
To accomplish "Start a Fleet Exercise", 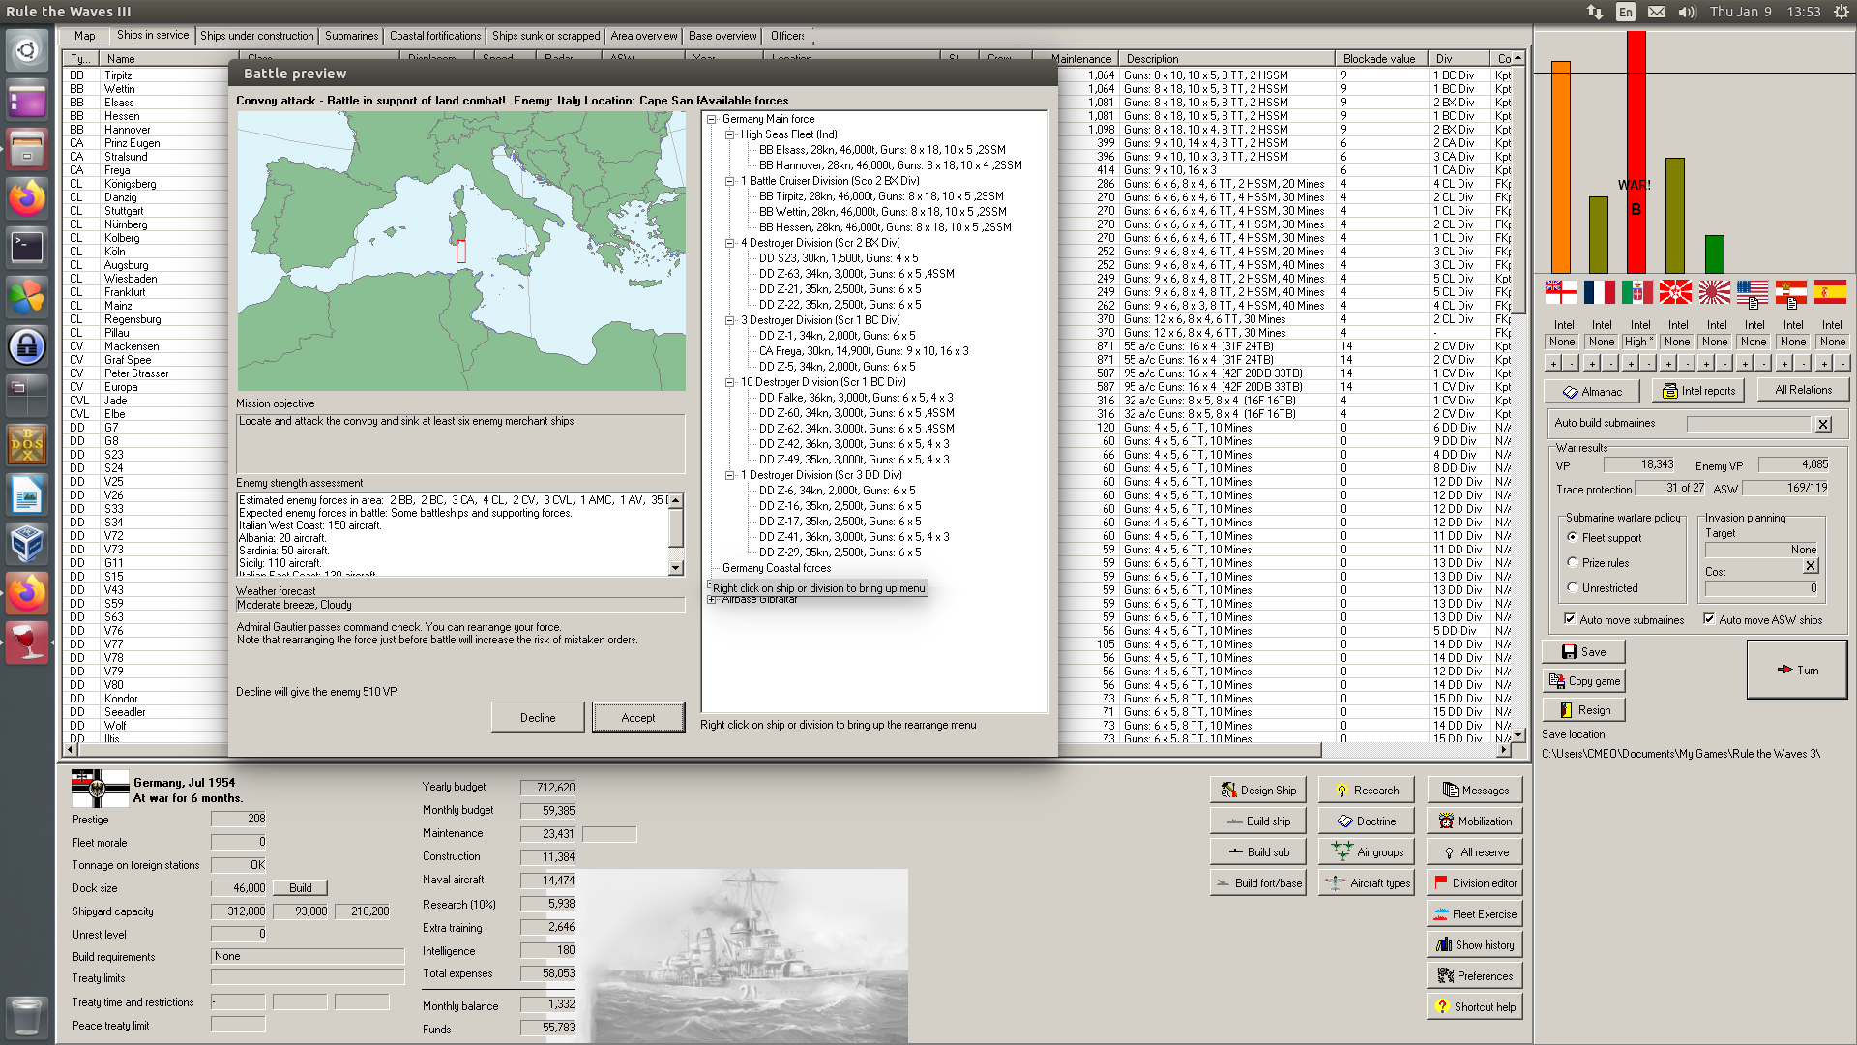I will click(1474, 913).
